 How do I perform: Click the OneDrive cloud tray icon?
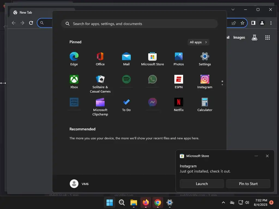point(232,202)
